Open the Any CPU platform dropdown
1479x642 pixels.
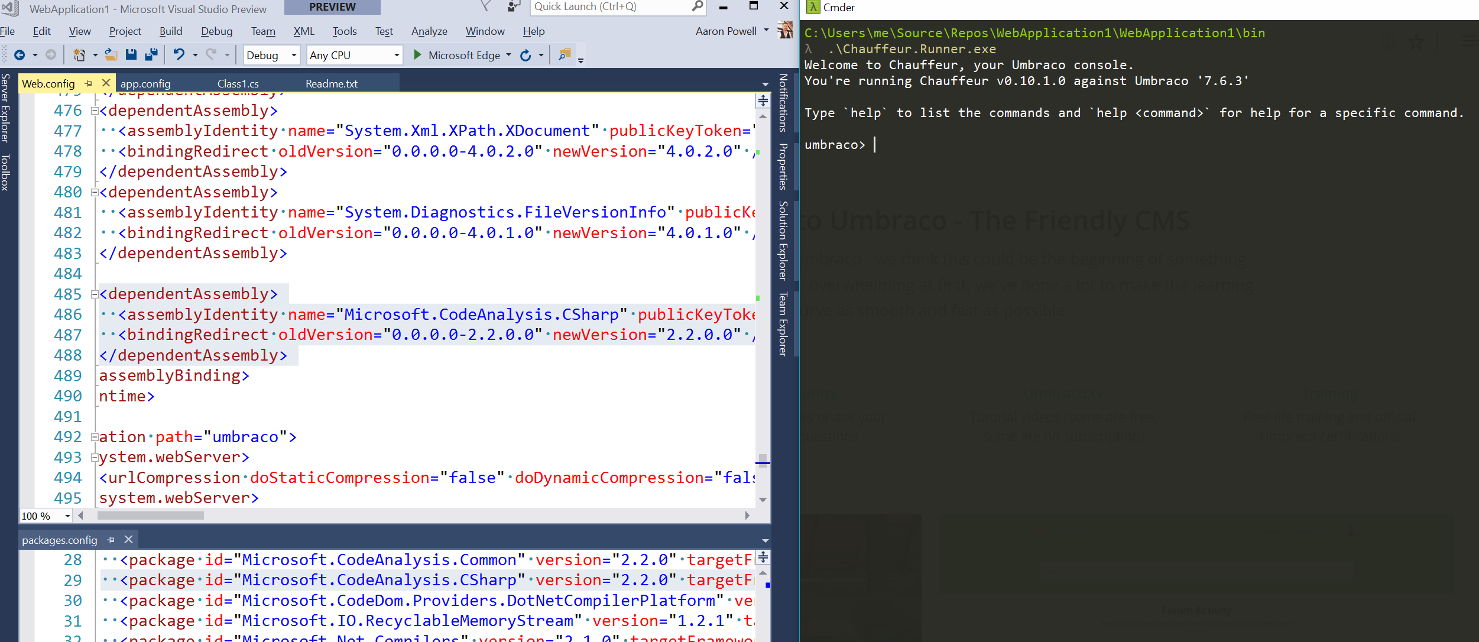397,55
